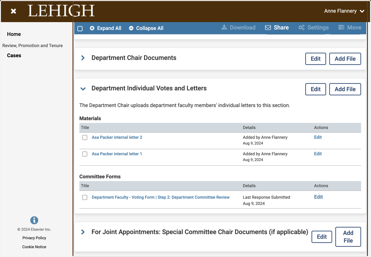
Task: Click the Review, Promotion and Tenure sidebar label
Action: click(x=32, y=46)
